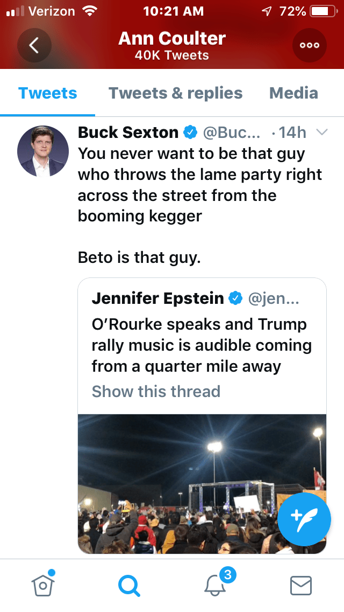344x612 pixels.
Task: Switch to the Tweets tab
Action: point(48,93)
